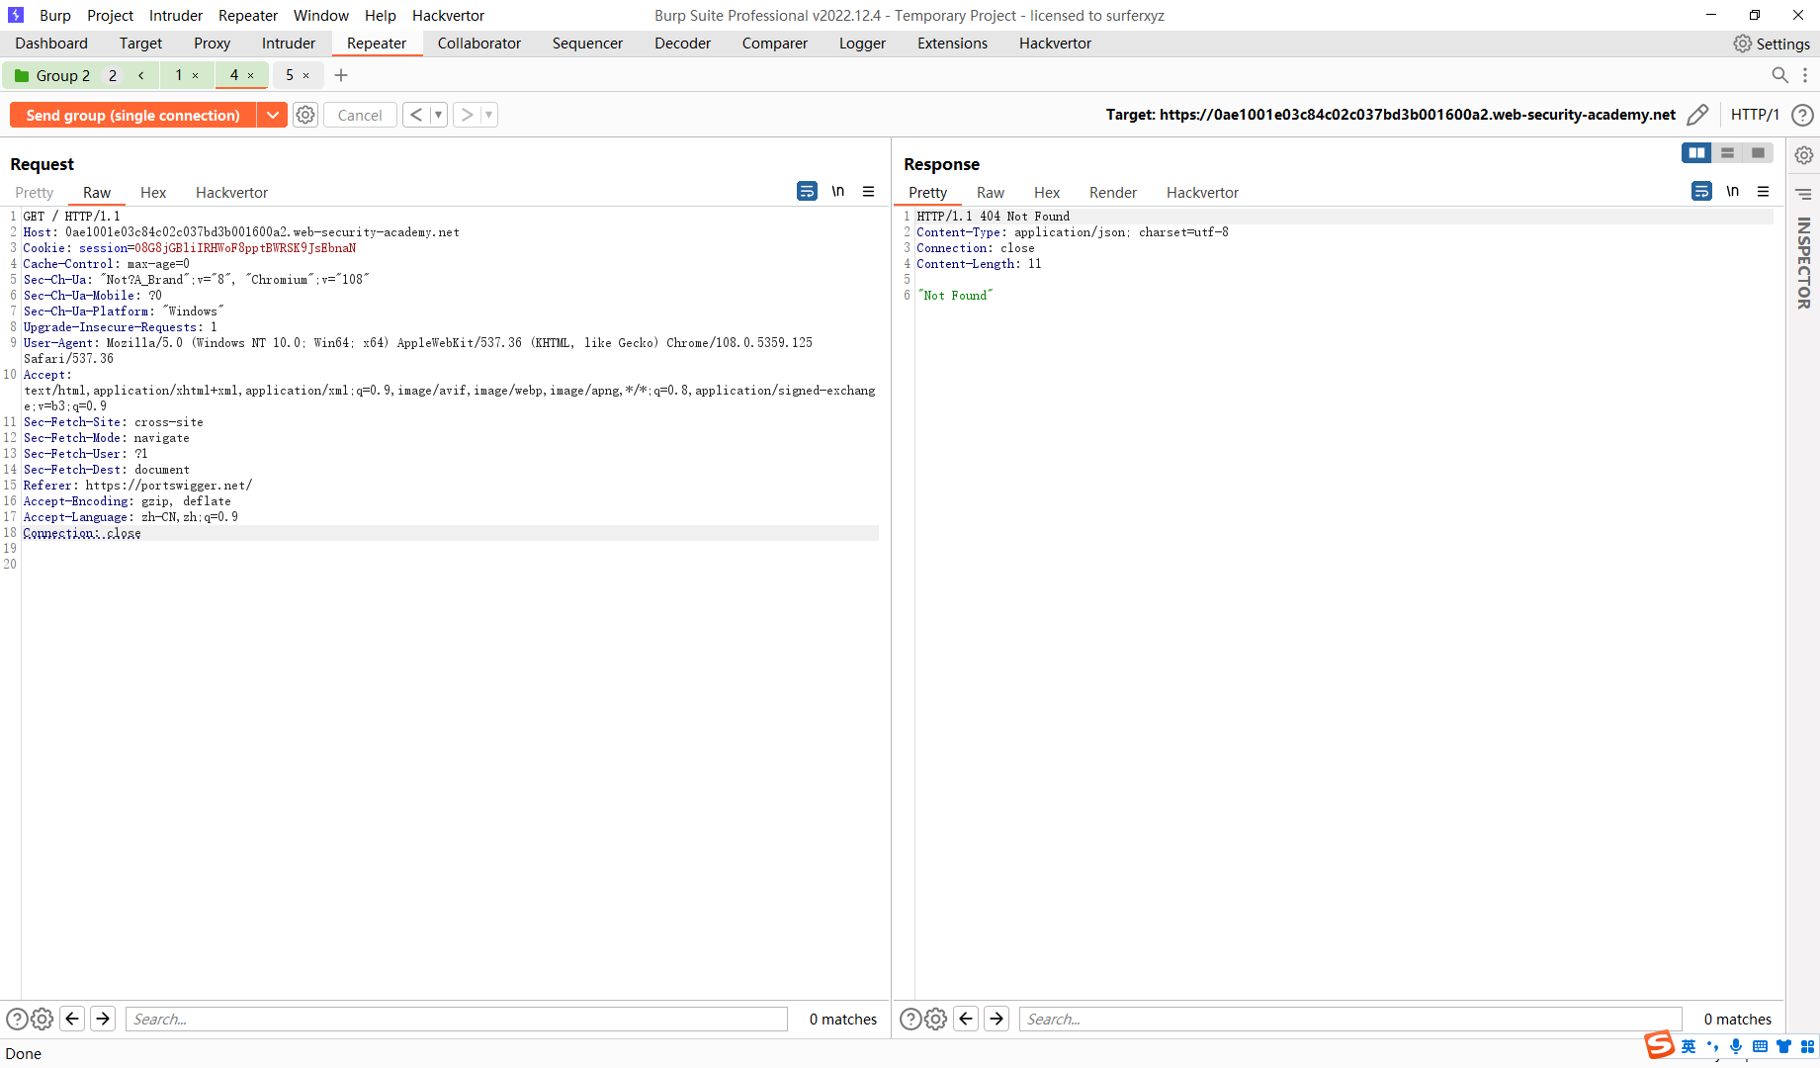Close Repeater tab 4
This screenshot has height=1068, width=1820.
[251, 75]
